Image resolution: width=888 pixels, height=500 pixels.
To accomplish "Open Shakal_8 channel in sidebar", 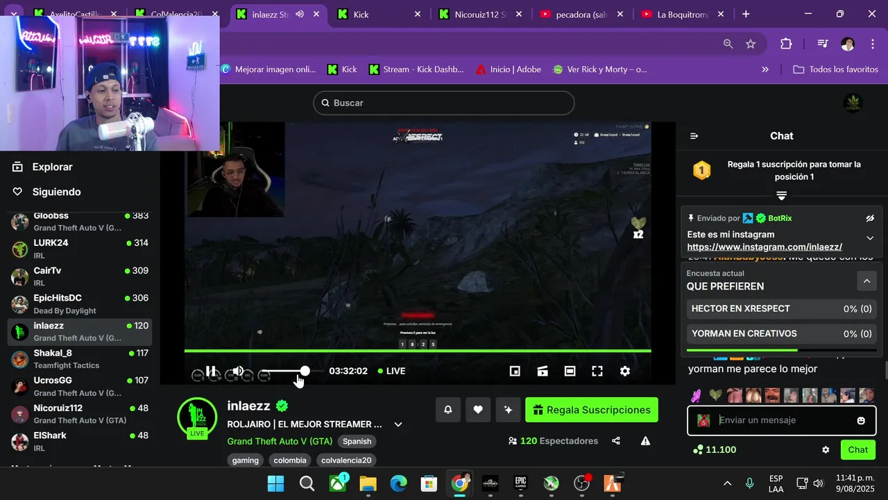I will (80, 358).
